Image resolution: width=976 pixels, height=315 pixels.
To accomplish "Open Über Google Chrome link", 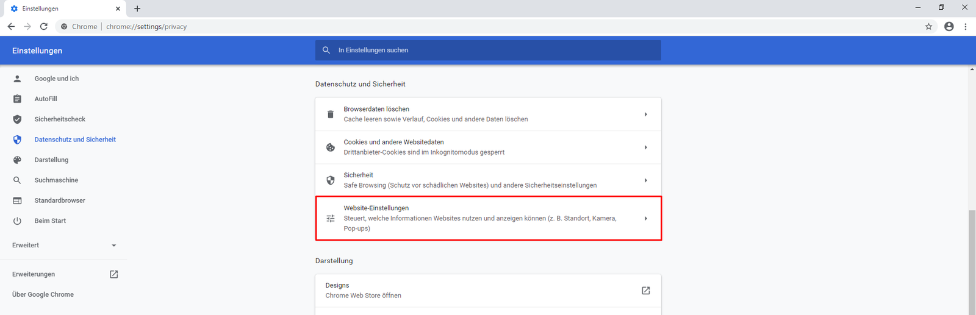I will point(43,295).
